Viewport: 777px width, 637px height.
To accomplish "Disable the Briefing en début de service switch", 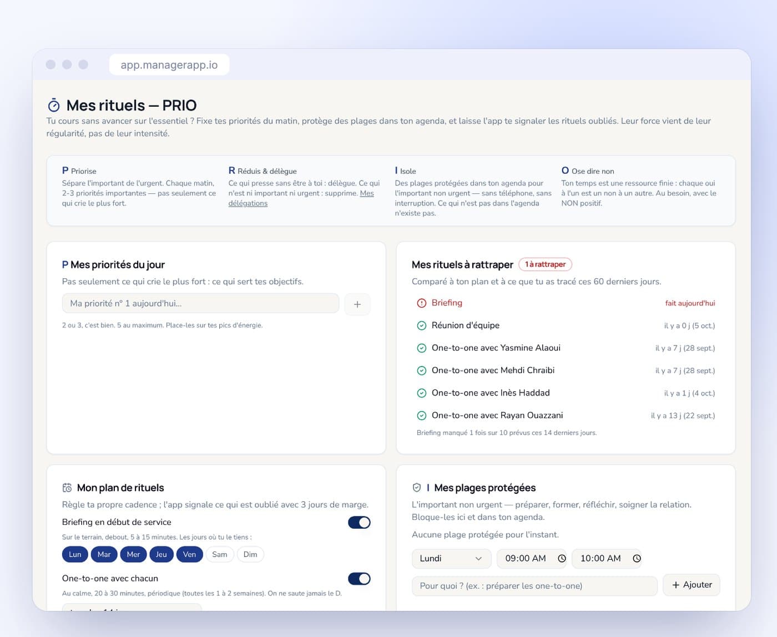I will tap(359, 523).
